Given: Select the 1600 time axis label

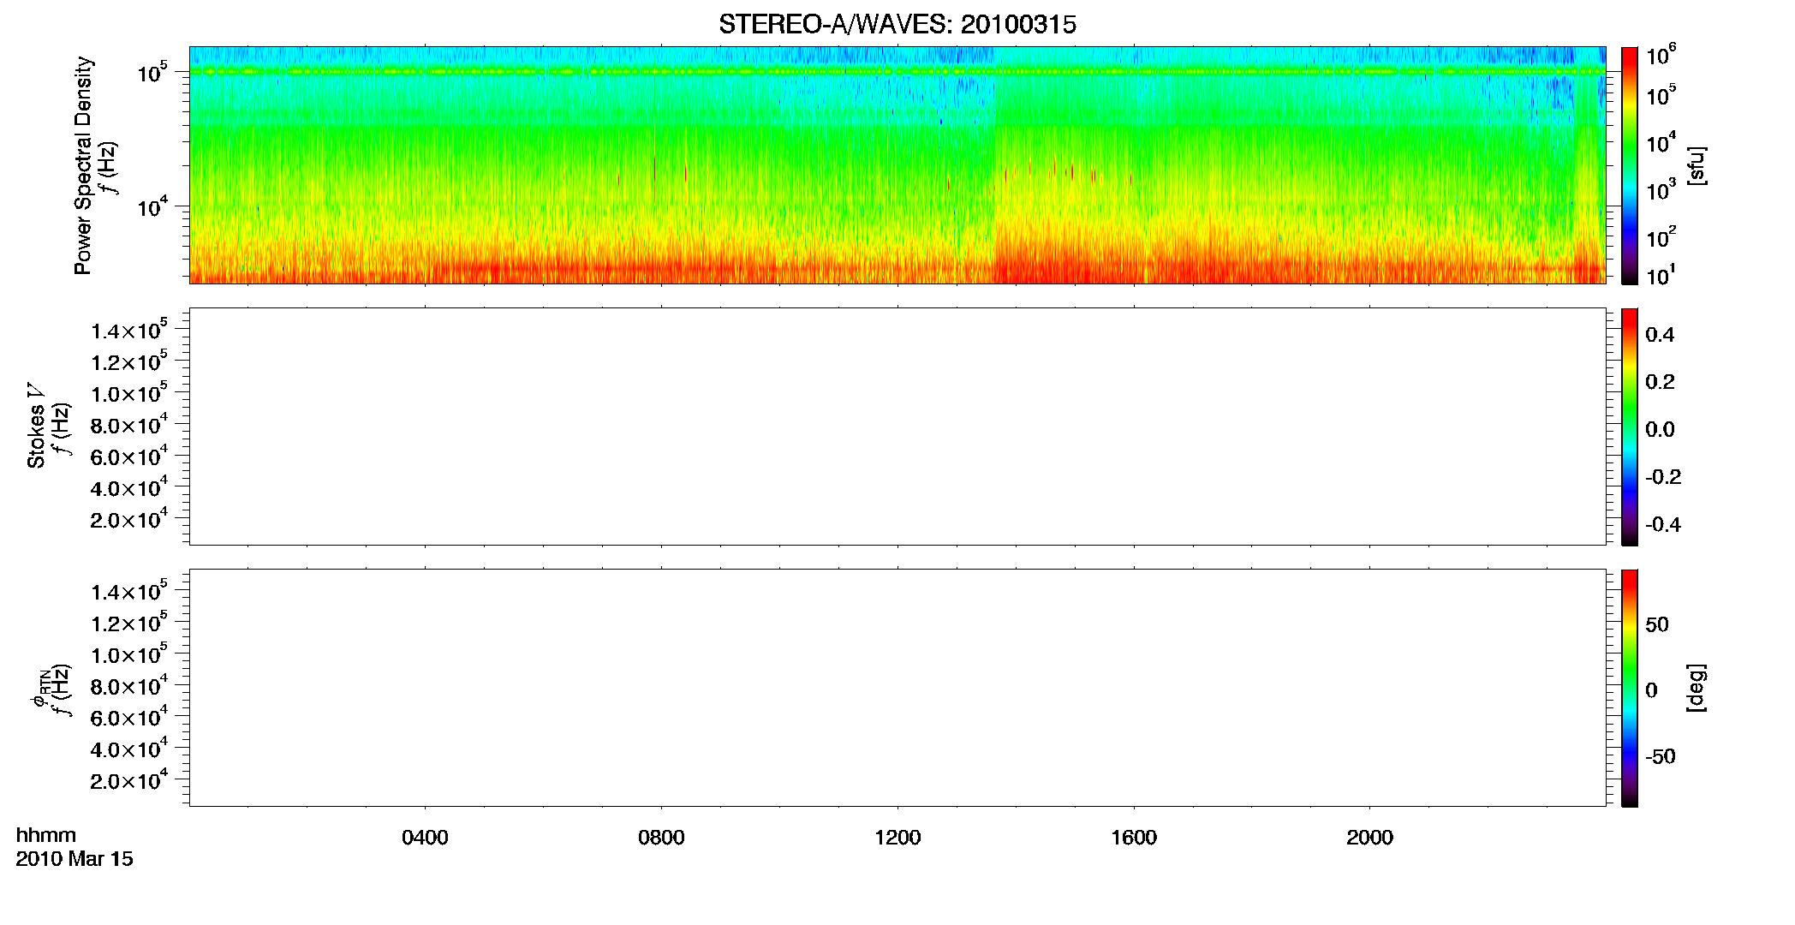Looking at the screenshot, I should coord(1134,838).
